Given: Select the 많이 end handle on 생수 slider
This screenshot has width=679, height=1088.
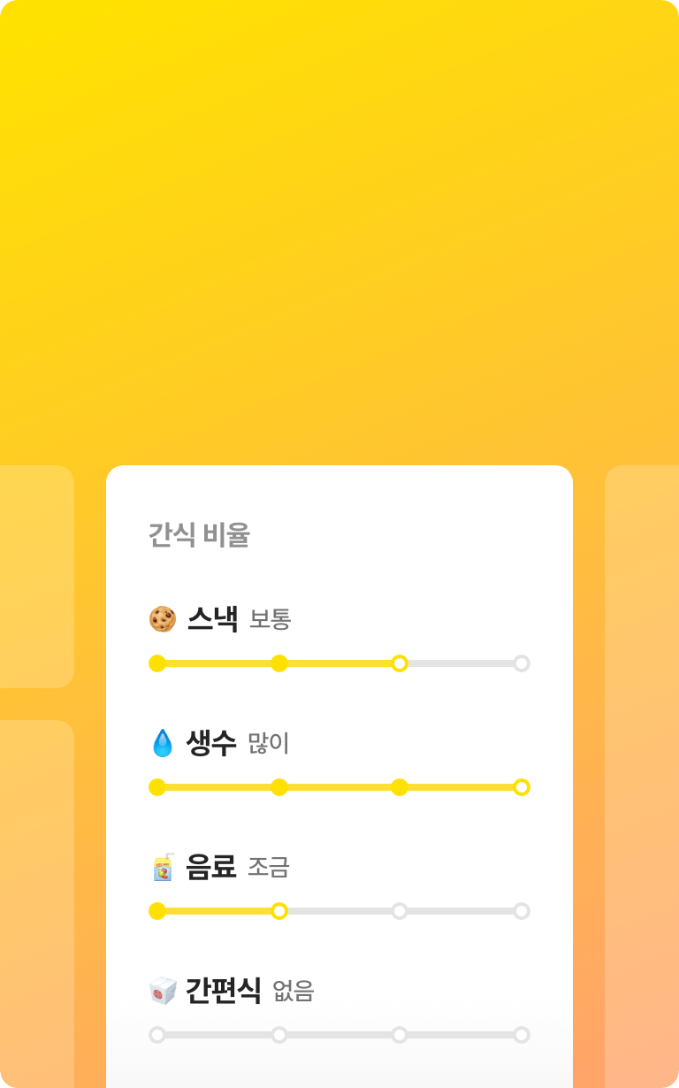Looking at the screenshot, I should pos(522,787).
